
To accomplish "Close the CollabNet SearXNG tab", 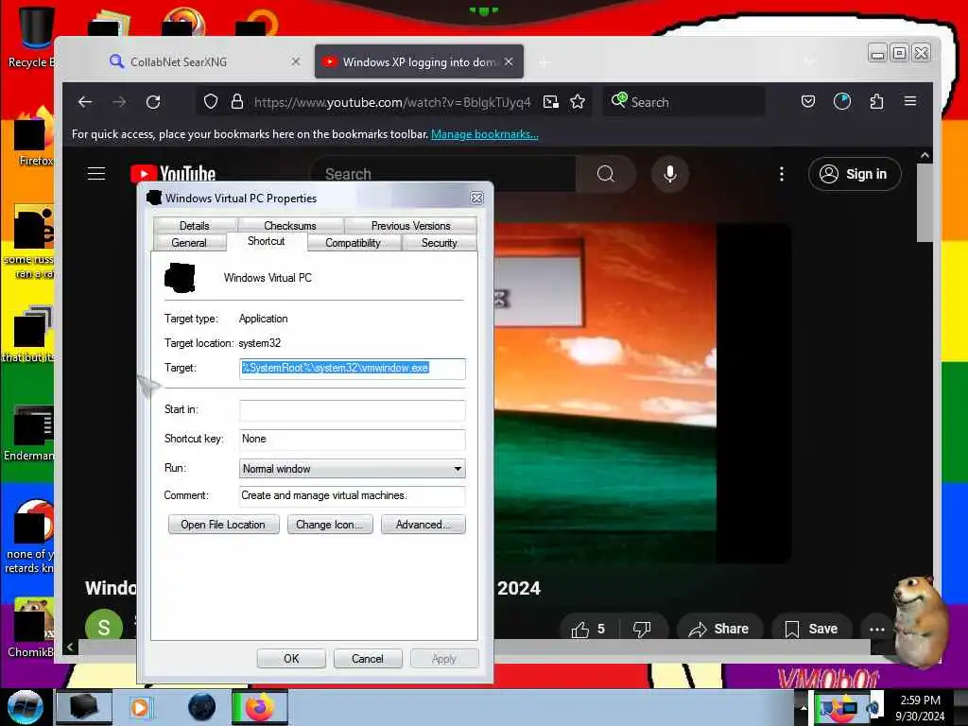I will click(x=296, y=61).
